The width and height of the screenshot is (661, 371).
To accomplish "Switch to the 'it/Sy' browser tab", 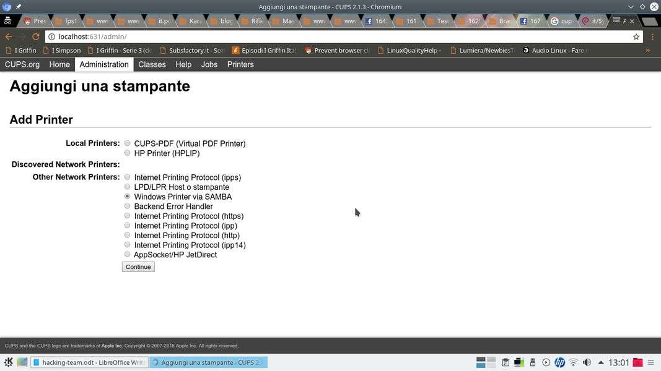I will click(592, 21).
